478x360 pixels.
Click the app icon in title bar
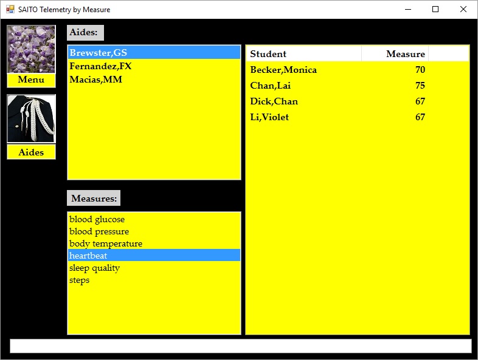click(10, 10)
